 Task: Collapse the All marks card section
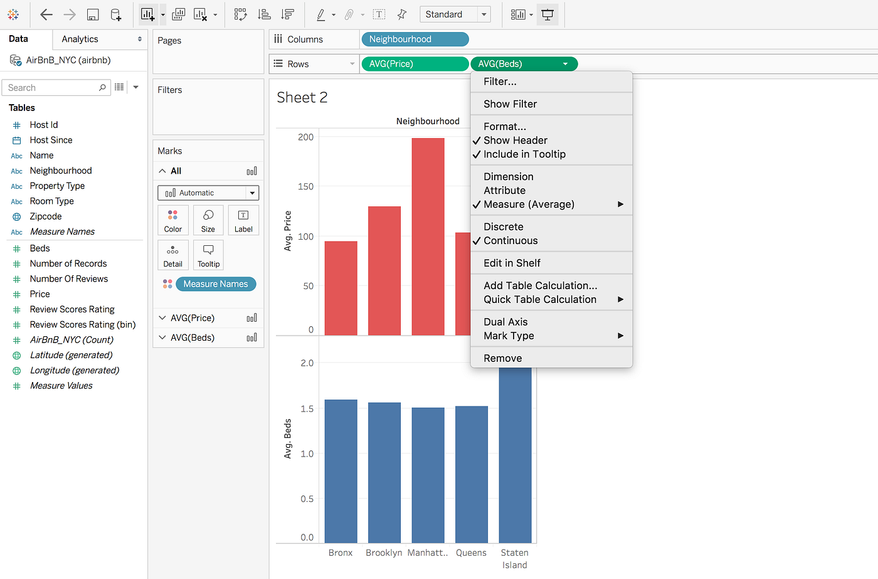pos(162,171)
